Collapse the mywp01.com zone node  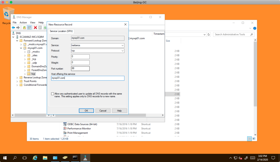click(21, 48)
